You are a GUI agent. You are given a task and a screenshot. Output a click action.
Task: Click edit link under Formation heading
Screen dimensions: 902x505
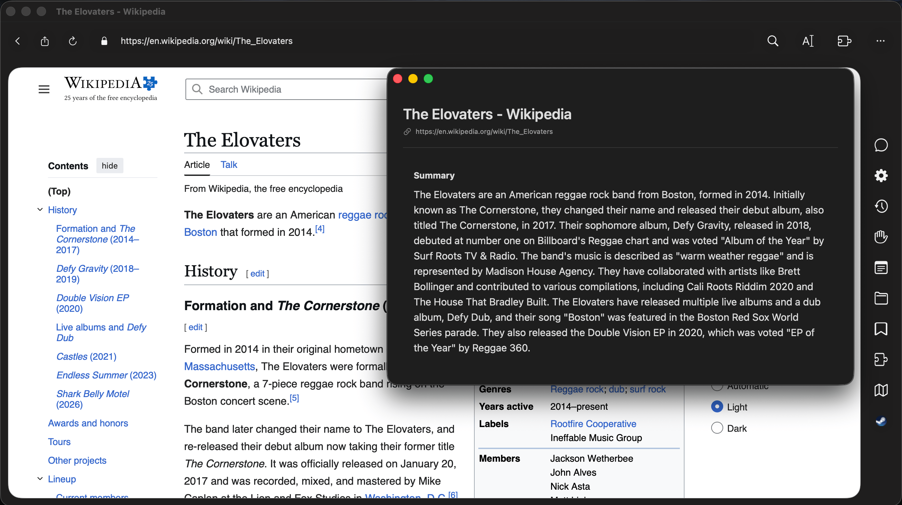point(195,327)
